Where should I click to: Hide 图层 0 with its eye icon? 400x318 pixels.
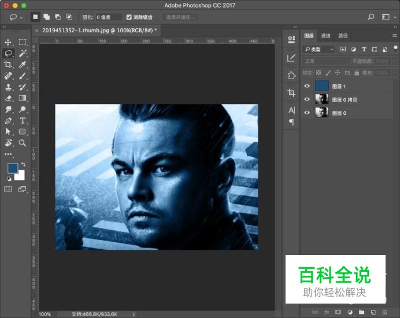coord(307,113)
